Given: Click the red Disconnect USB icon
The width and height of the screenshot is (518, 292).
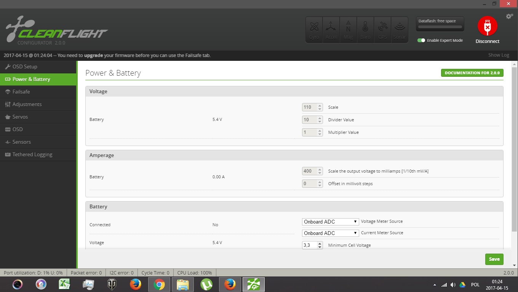Looking at the screenshot, I should click(487, 26).
